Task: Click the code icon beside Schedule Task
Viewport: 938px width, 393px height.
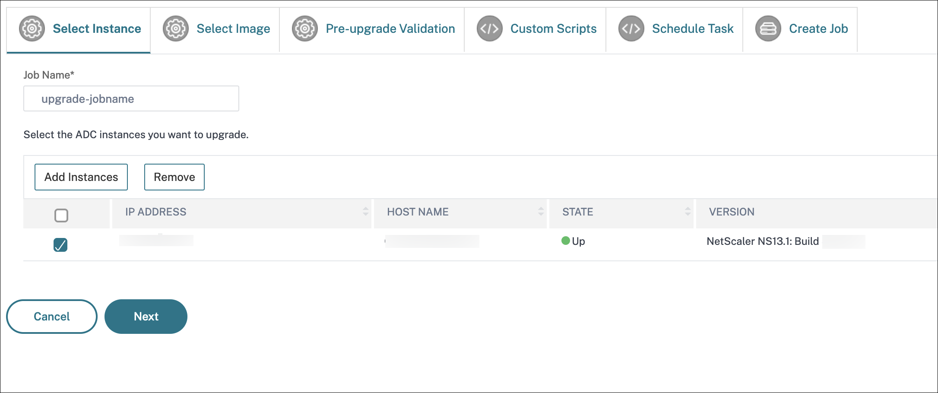Action: tap(631, 29)
